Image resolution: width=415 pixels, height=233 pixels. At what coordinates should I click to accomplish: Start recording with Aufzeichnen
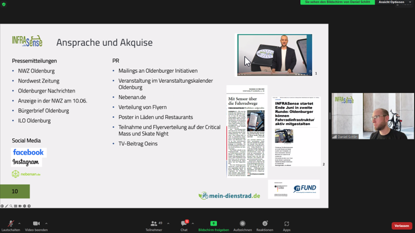(x=242, y=224)
